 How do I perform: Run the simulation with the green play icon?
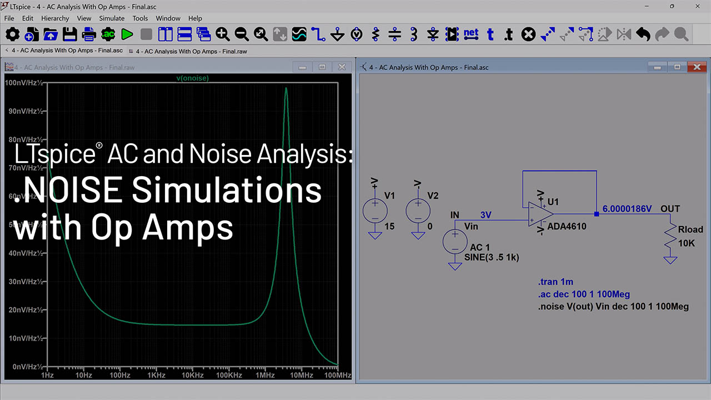pyautogui.click(x=127, y=34)
